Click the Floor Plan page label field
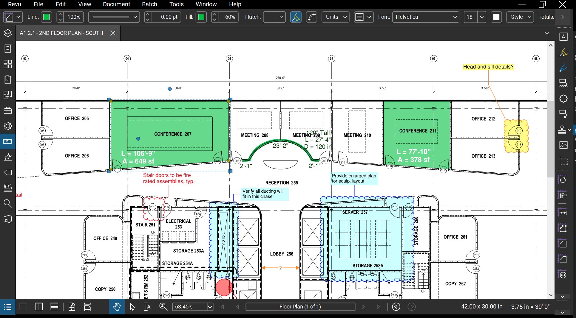 click(x=300, y=307)
